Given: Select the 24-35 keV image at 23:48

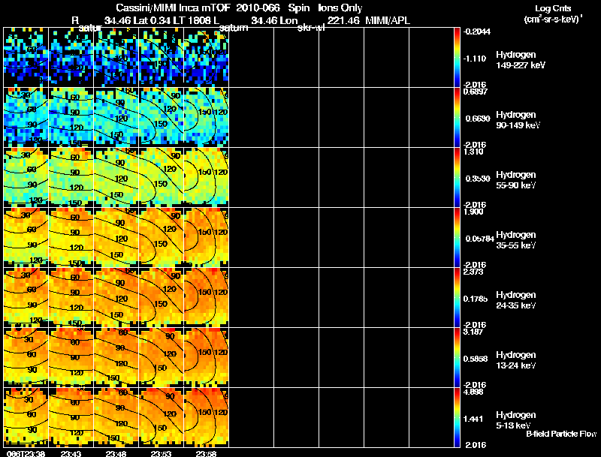Looking at the screenshot, I should coord(116,298).
